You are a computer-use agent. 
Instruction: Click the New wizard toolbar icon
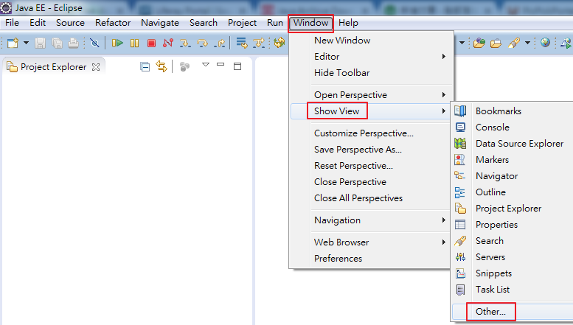pos(13,43)
